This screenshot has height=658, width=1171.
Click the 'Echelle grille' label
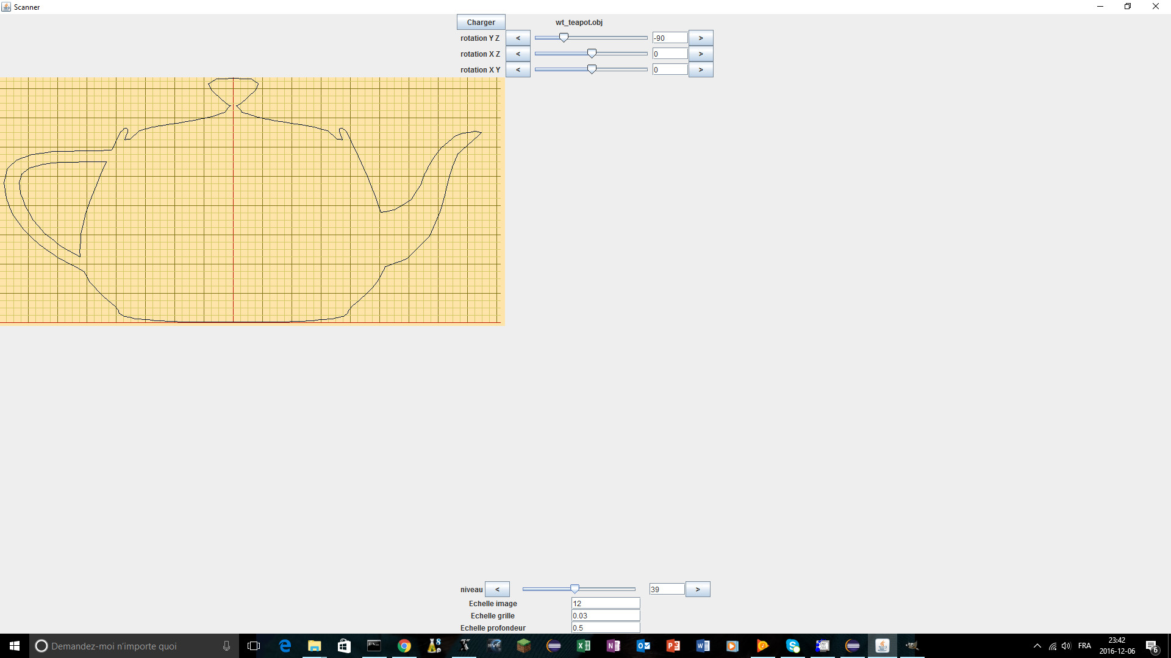click(493, 616)
